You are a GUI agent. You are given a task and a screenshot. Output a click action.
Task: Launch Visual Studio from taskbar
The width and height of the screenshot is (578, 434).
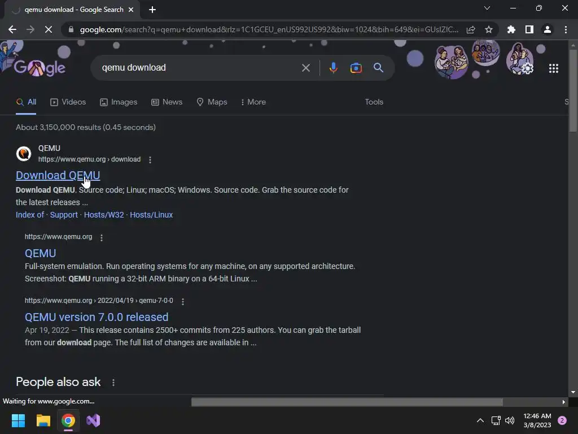(x=93, y=420)
